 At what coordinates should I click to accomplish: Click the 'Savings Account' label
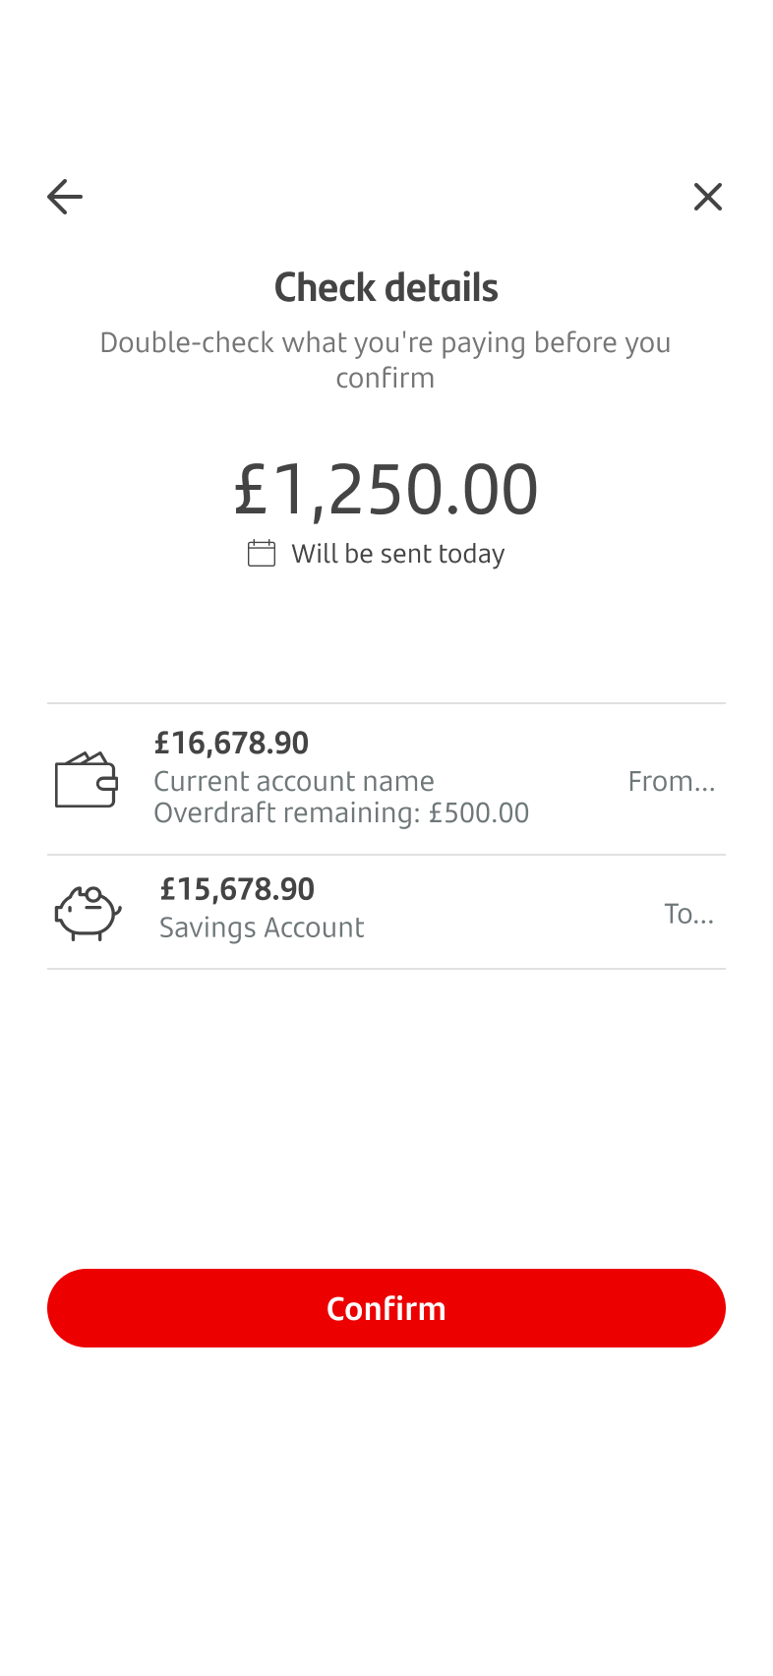point(262,928)
